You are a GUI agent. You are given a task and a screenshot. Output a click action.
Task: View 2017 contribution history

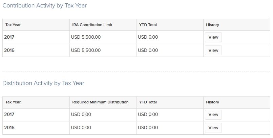point(213,37)
